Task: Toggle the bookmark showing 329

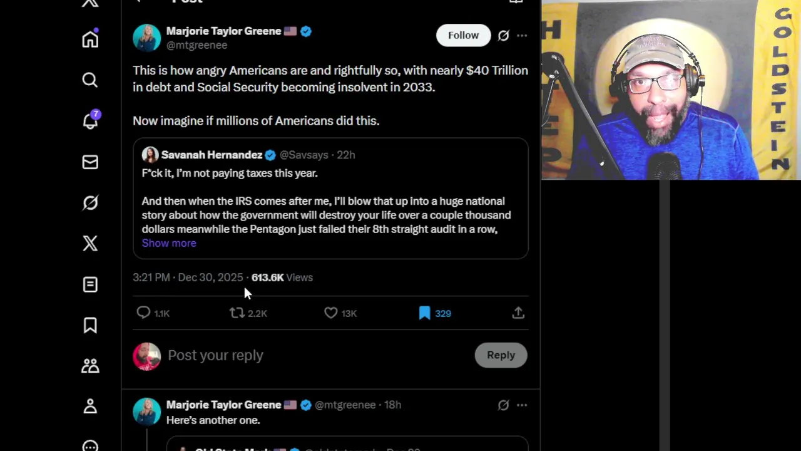Action: click(424, 313)
